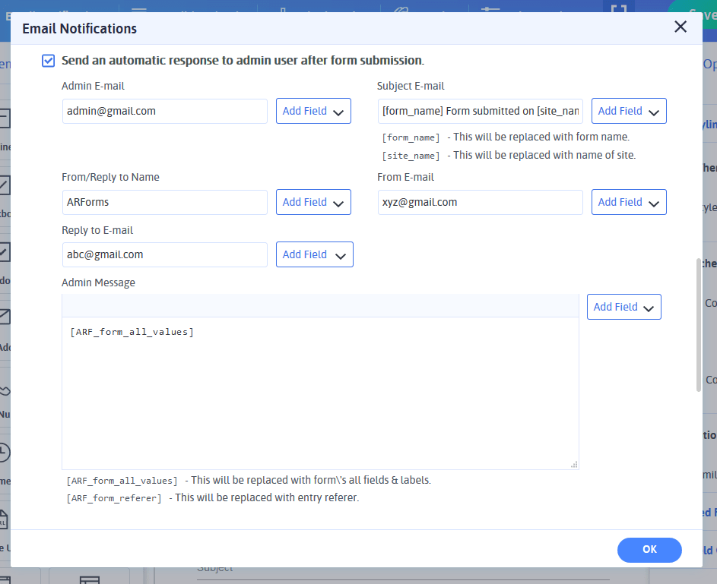717x584 pixels.
Task: Open Add Field dropdown beside Admin E-mail
Action: [x=313, y=111]
